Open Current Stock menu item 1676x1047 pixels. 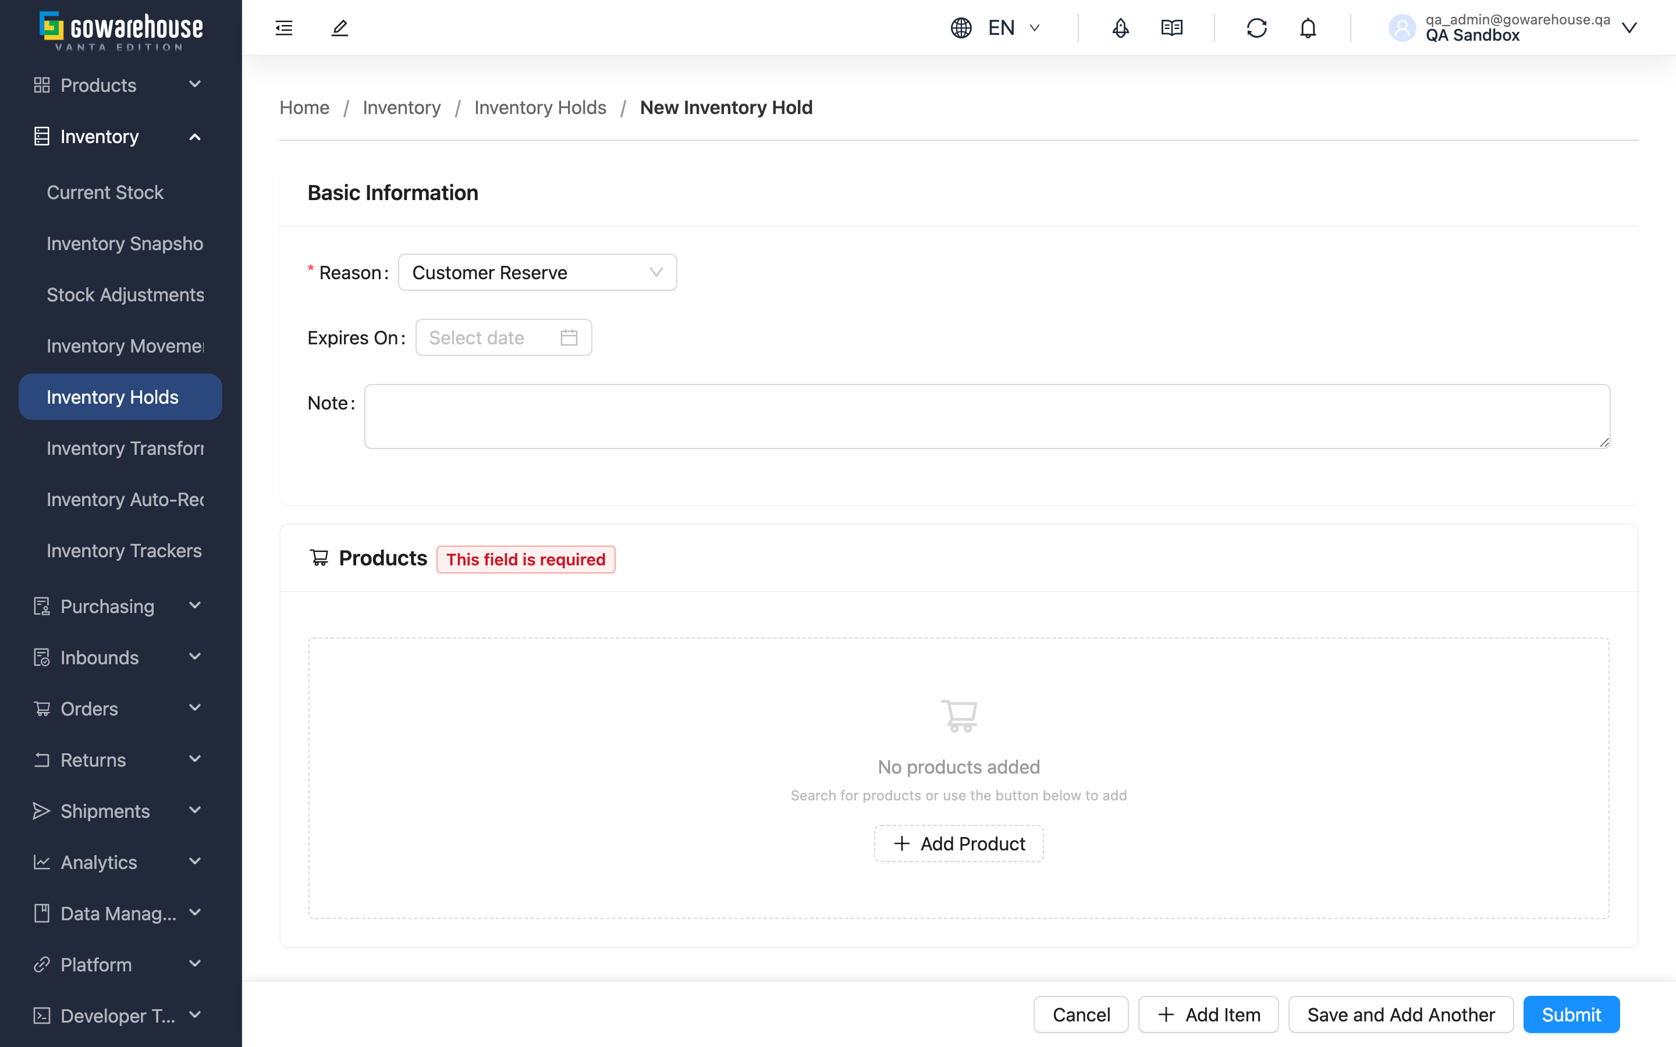tap(120, 192)
